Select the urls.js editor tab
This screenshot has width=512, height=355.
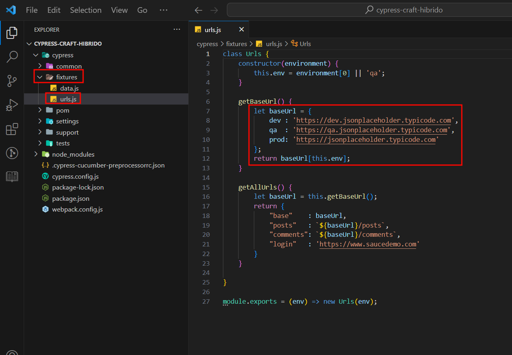click(219, 30)
